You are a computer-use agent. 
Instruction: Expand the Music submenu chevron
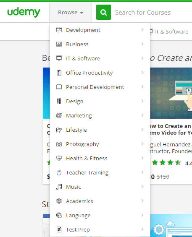point(142,187)
